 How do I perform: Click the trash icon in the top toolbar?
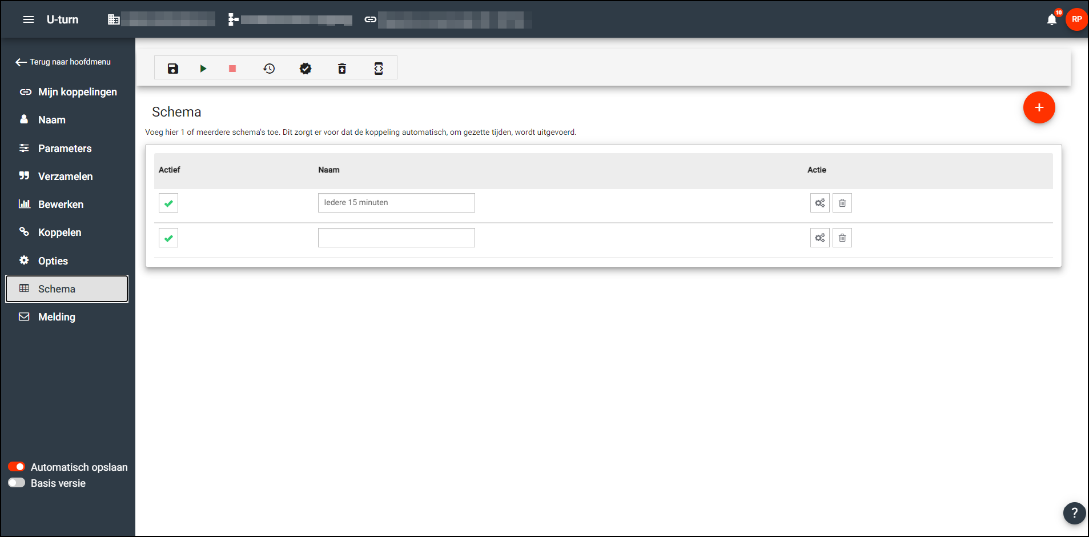coord(342,69)
